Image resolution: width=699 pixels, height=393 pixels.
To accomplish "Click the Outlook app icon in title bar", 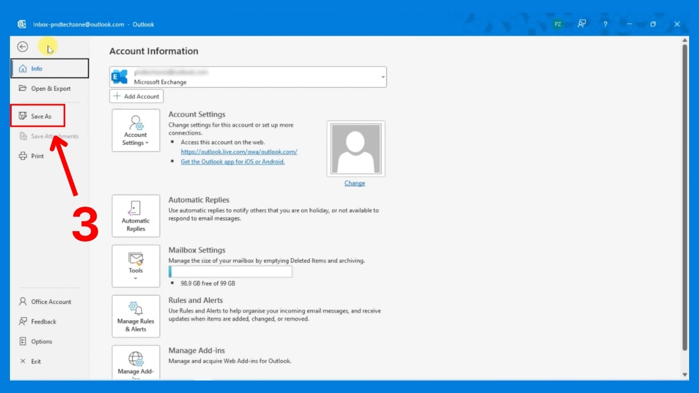I will pyautogui.click(x=22, y=24).
